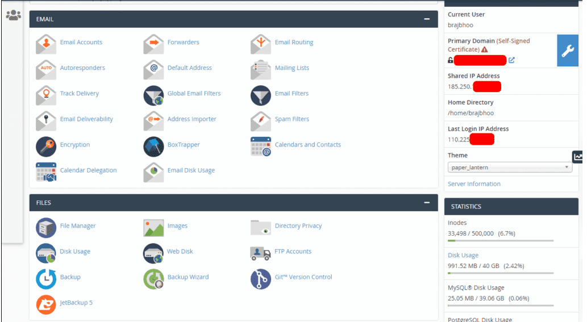This screenshot has height=322, width=587.
Task: Click the Calendar Delegation icon
Action: tap(46, 172)
